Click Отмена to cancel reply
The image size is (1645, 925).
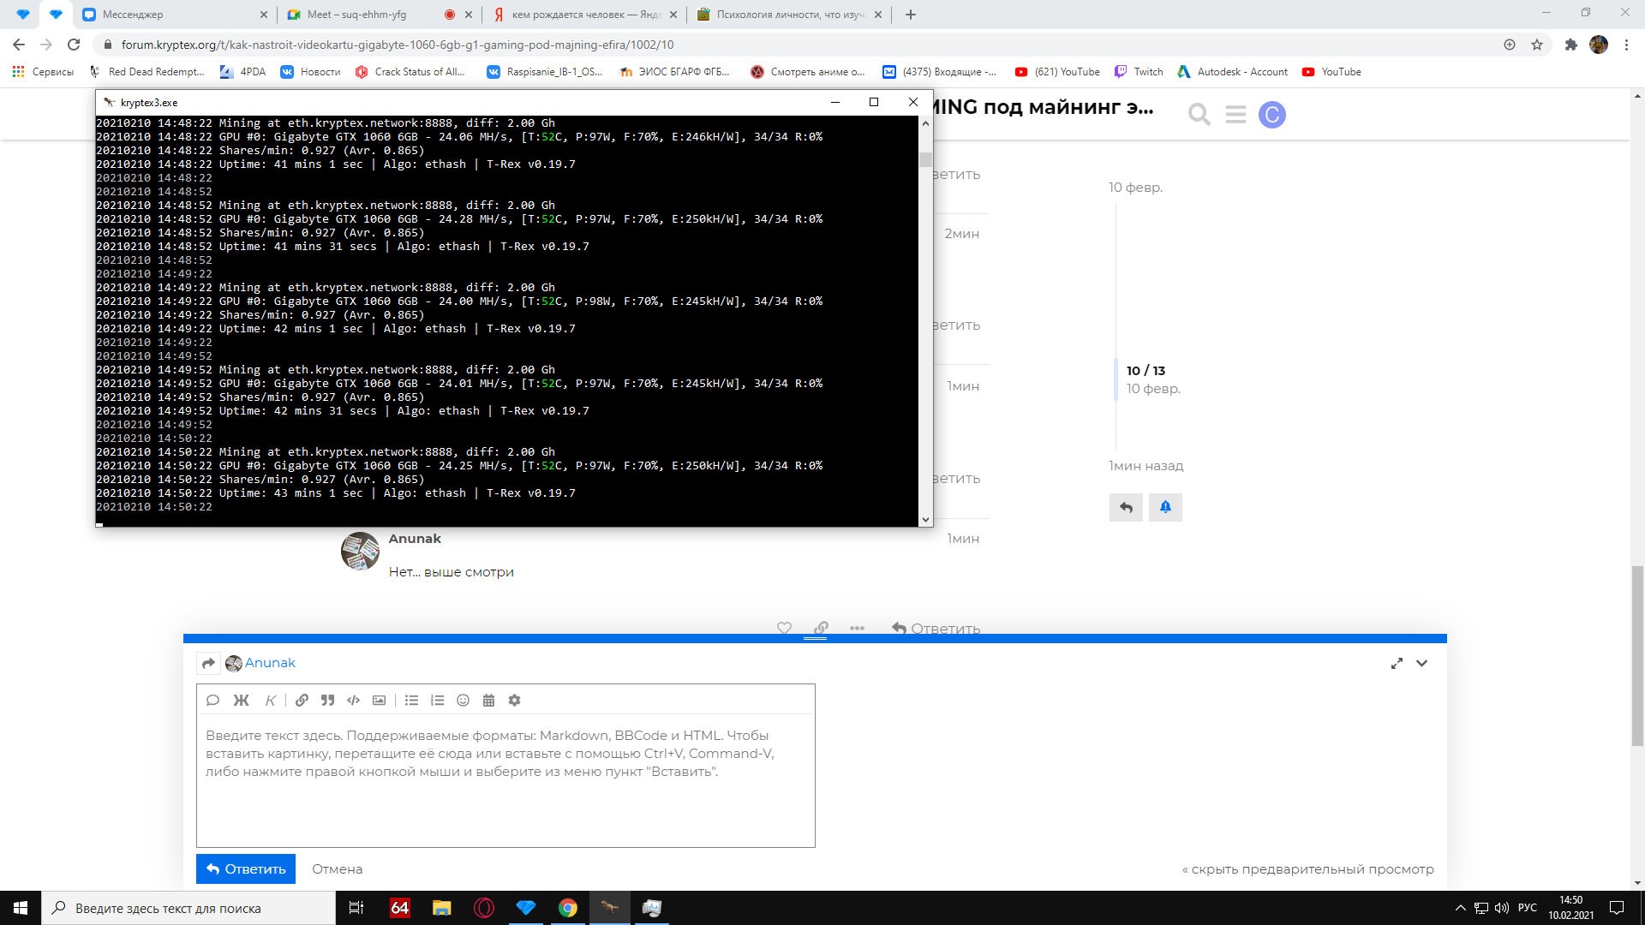(337, 868)
